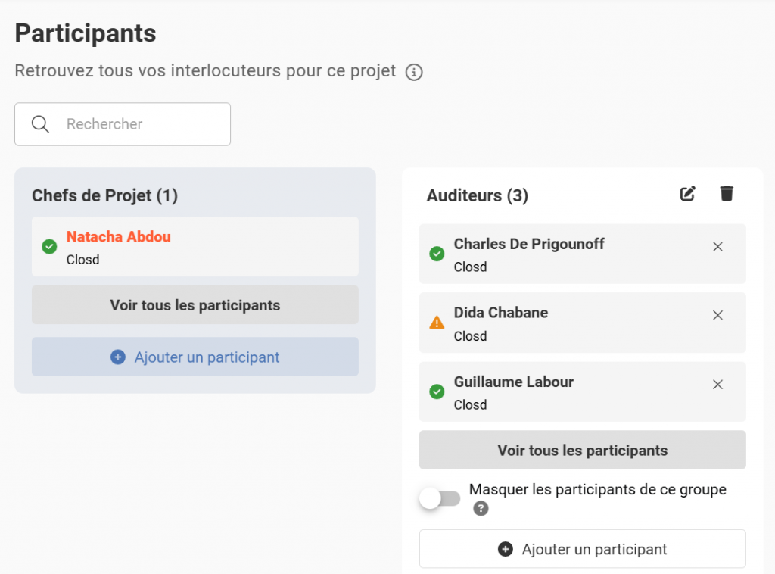
Task: Remove Dida Chabane from the group
Action: (x=718, y=316)
